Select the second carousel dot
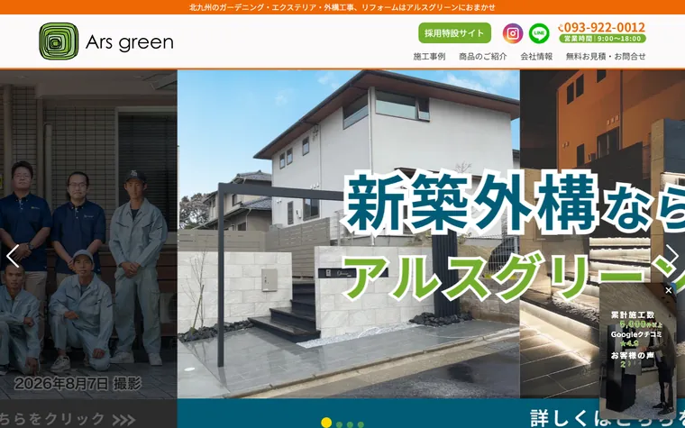This screenshot has height=428, width=685. [x=339, y=424]
